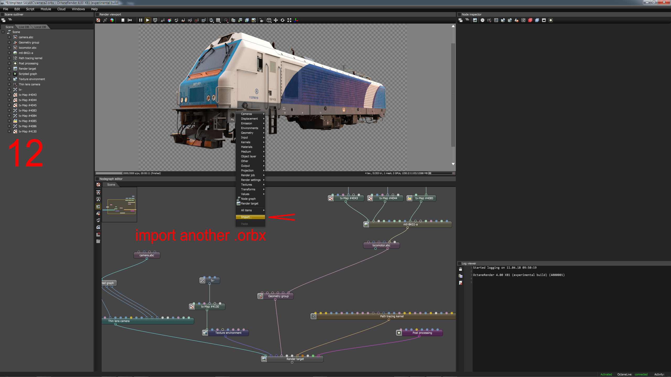Click the nodegraph minimap thumbnail
Image resolution: width=671 pixels, height=377 pixels.
coord(119,204)
